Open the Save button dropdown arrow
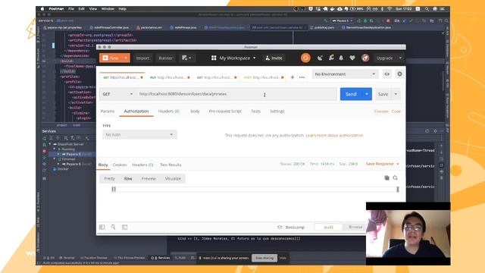 (396, 94)
